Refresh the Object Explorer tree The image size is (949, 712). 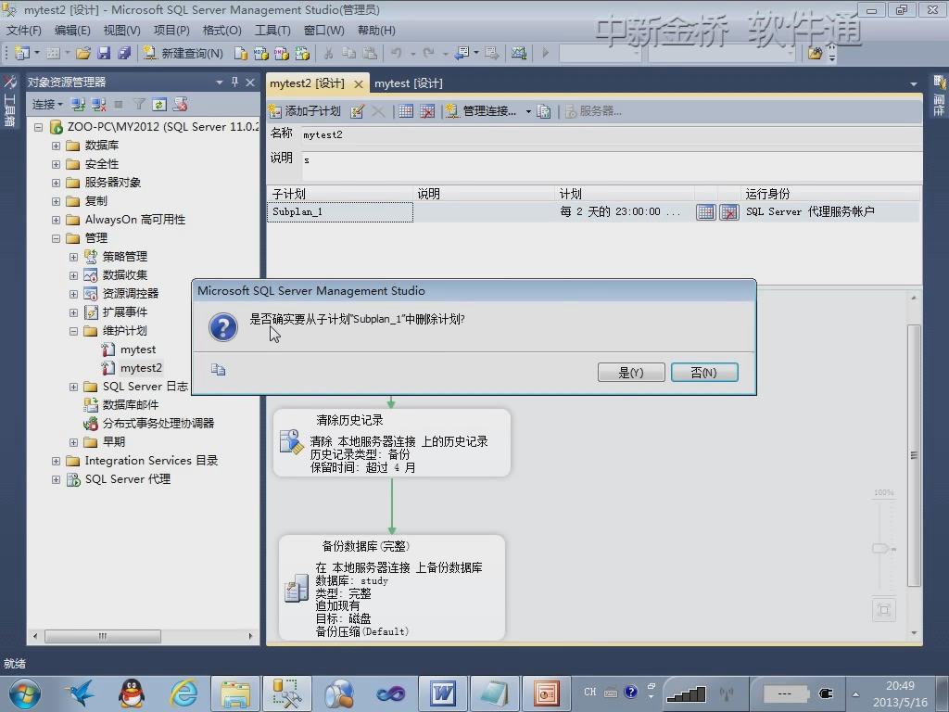pos(159,105)
